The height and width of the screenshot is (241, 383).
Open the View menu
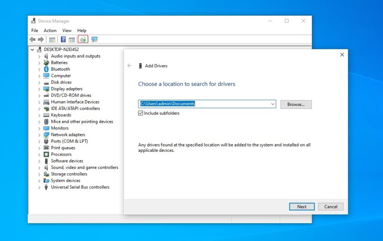click(67, 30)
